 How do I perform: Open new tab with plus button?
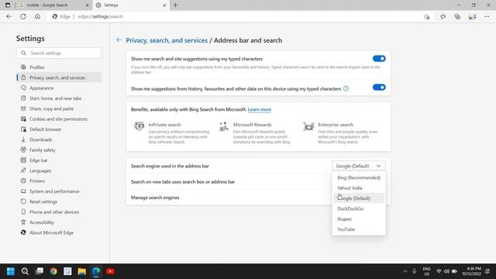tap(176, 5)
